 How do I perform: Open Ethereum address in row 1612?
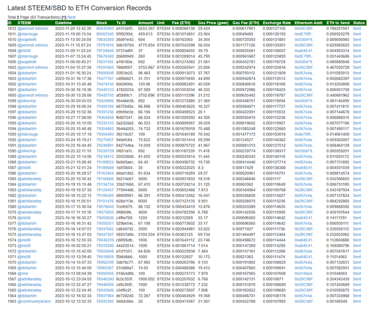pyautogui.click(x=304, y=28)
